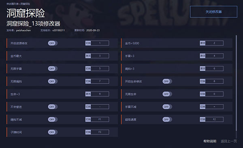This screenshot has width=243, height=148.
Task: Turn on the 无限绳钩 switch
Action: 53,81
